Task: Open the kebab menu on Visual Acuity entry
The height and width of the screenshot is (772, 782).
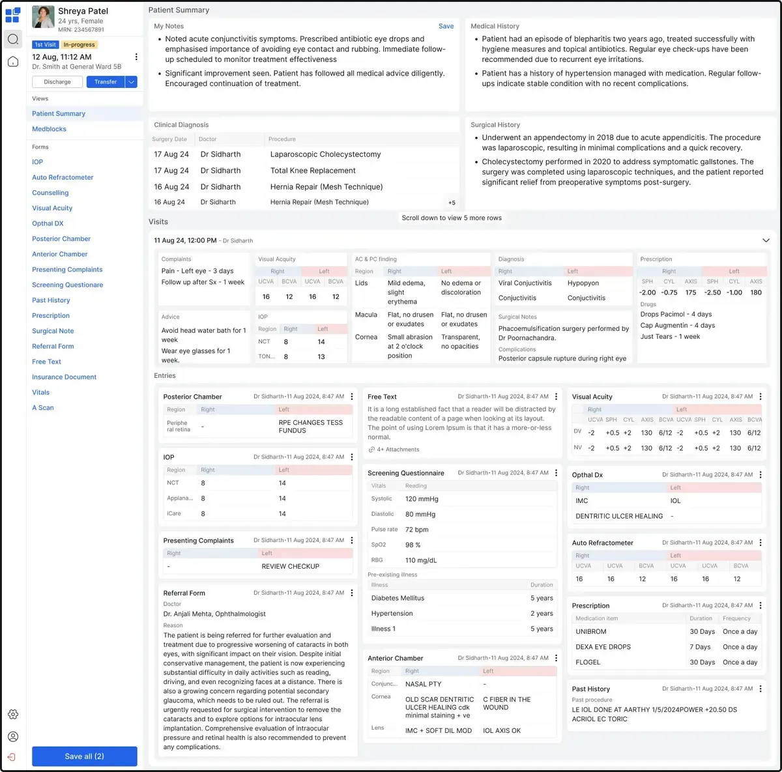Action: click(760, 396)
